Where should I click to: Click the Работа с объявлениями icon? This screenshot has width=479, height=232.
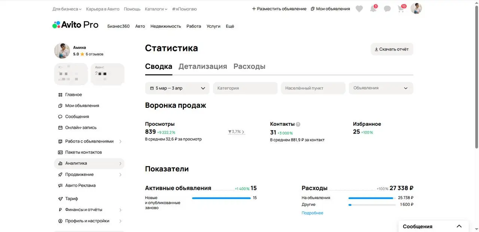(x=60, y=141)
